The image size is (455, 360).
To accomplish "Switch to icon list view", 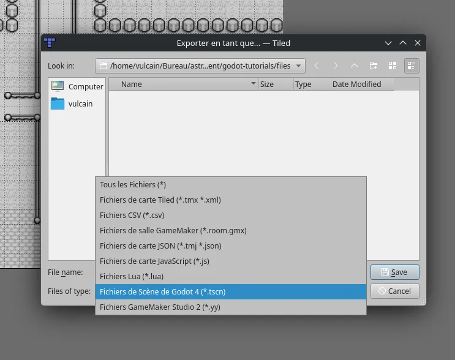I will pos(393,66).
